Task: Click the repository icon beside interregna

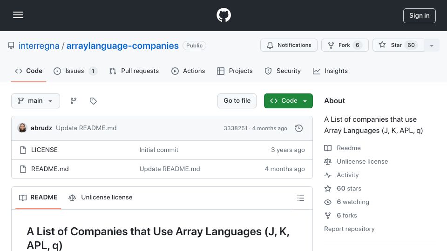Action: coord(11,46)
